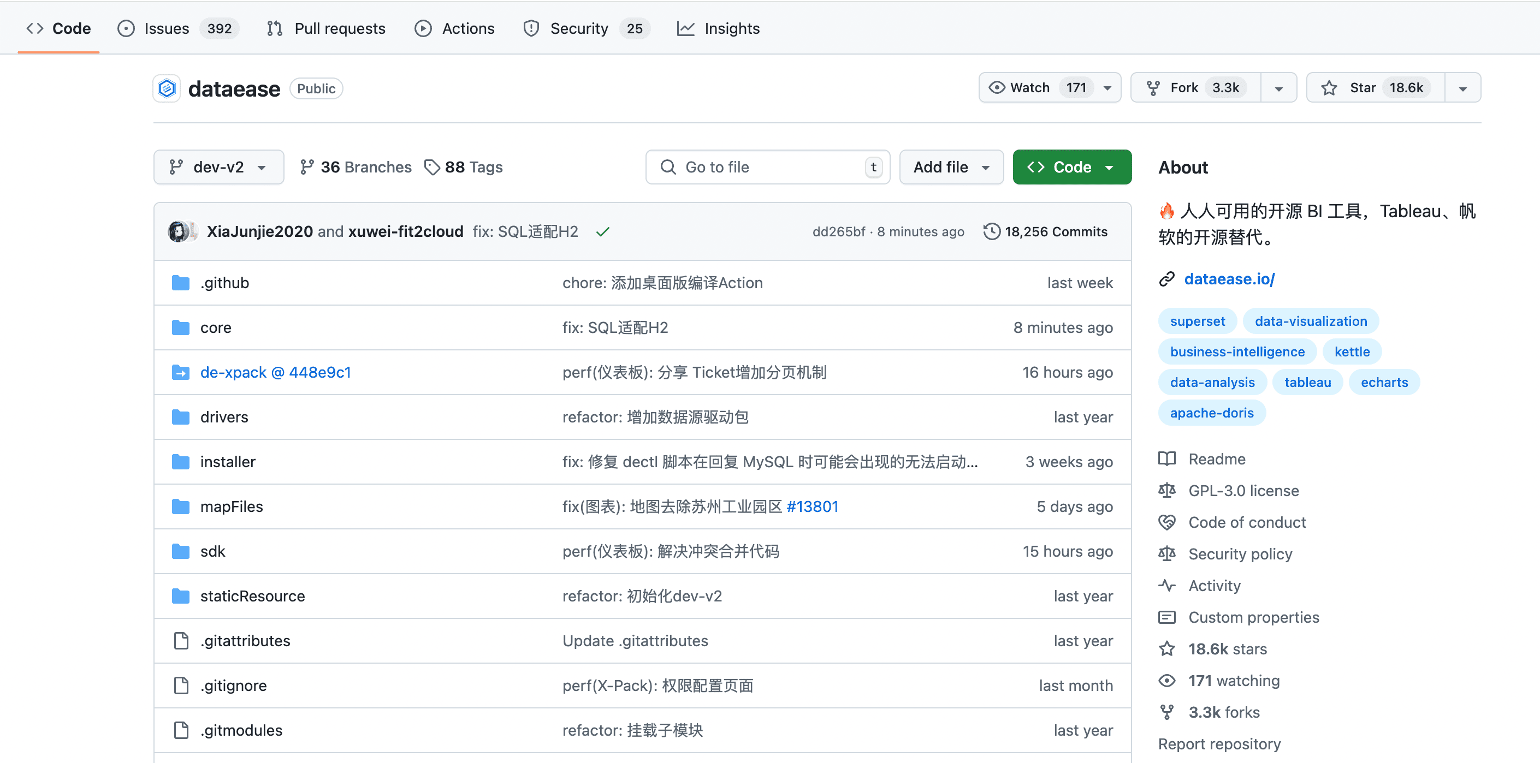Click the Readme book icon
1540x763 pixels.
pos(1166,458)
